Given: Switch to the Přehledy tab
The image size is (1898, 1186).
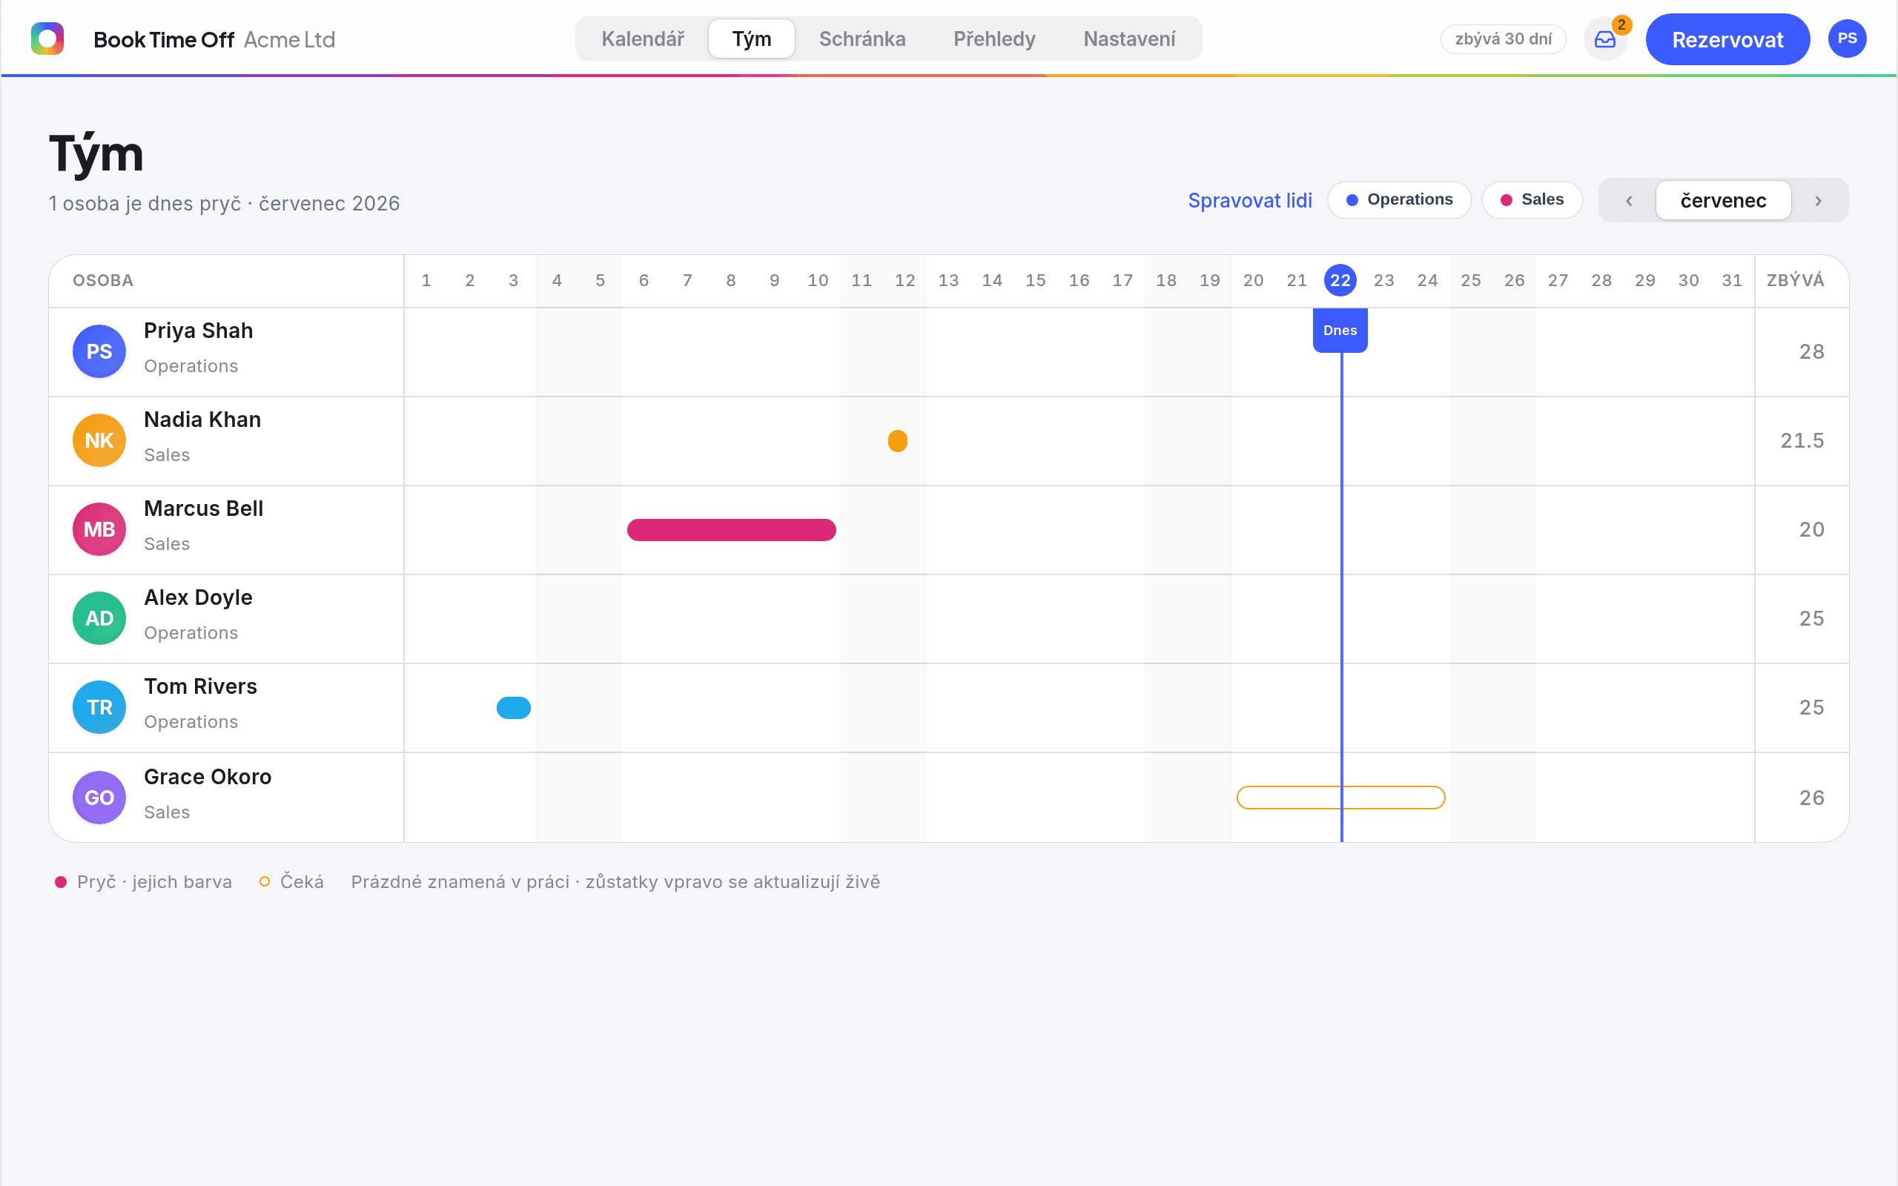Looking at the screenshot, I should [993, 39].
